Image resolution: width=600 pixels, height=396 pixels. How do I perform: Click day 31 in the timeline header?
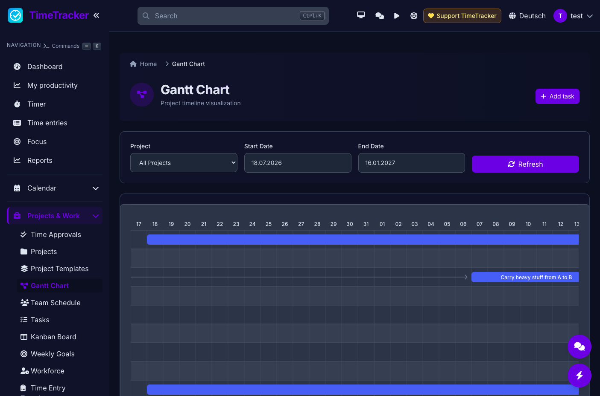[366, 224]
